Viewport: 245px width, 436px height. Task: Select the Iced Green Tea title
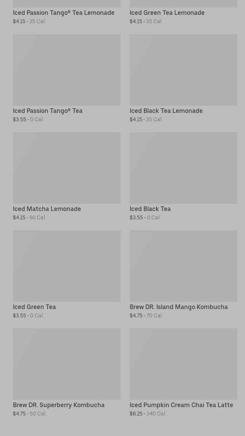tap(34, 307)
